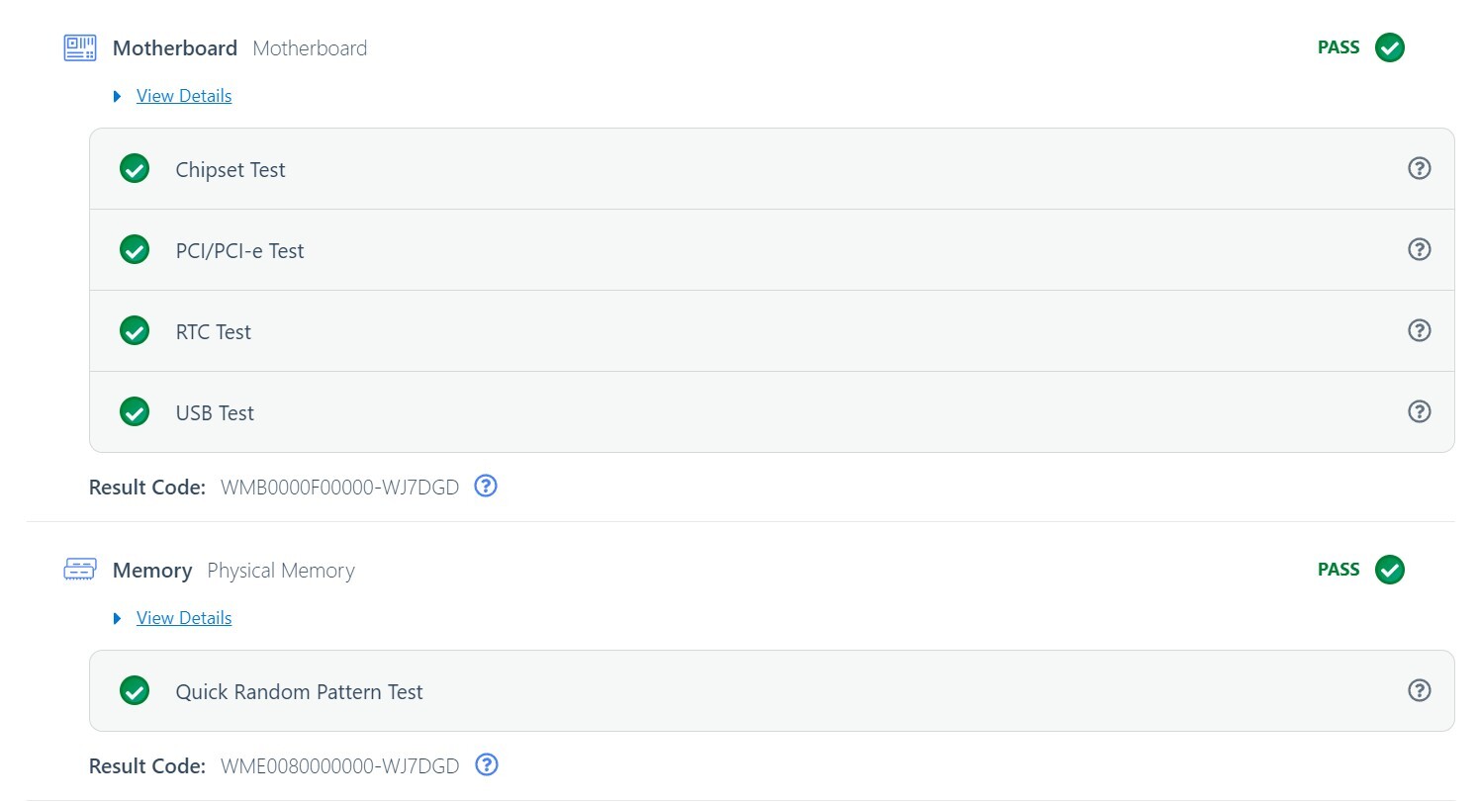Click help icon beside Motherboard result code
Screen dimensions: 1478x802
tap(486, 487)
